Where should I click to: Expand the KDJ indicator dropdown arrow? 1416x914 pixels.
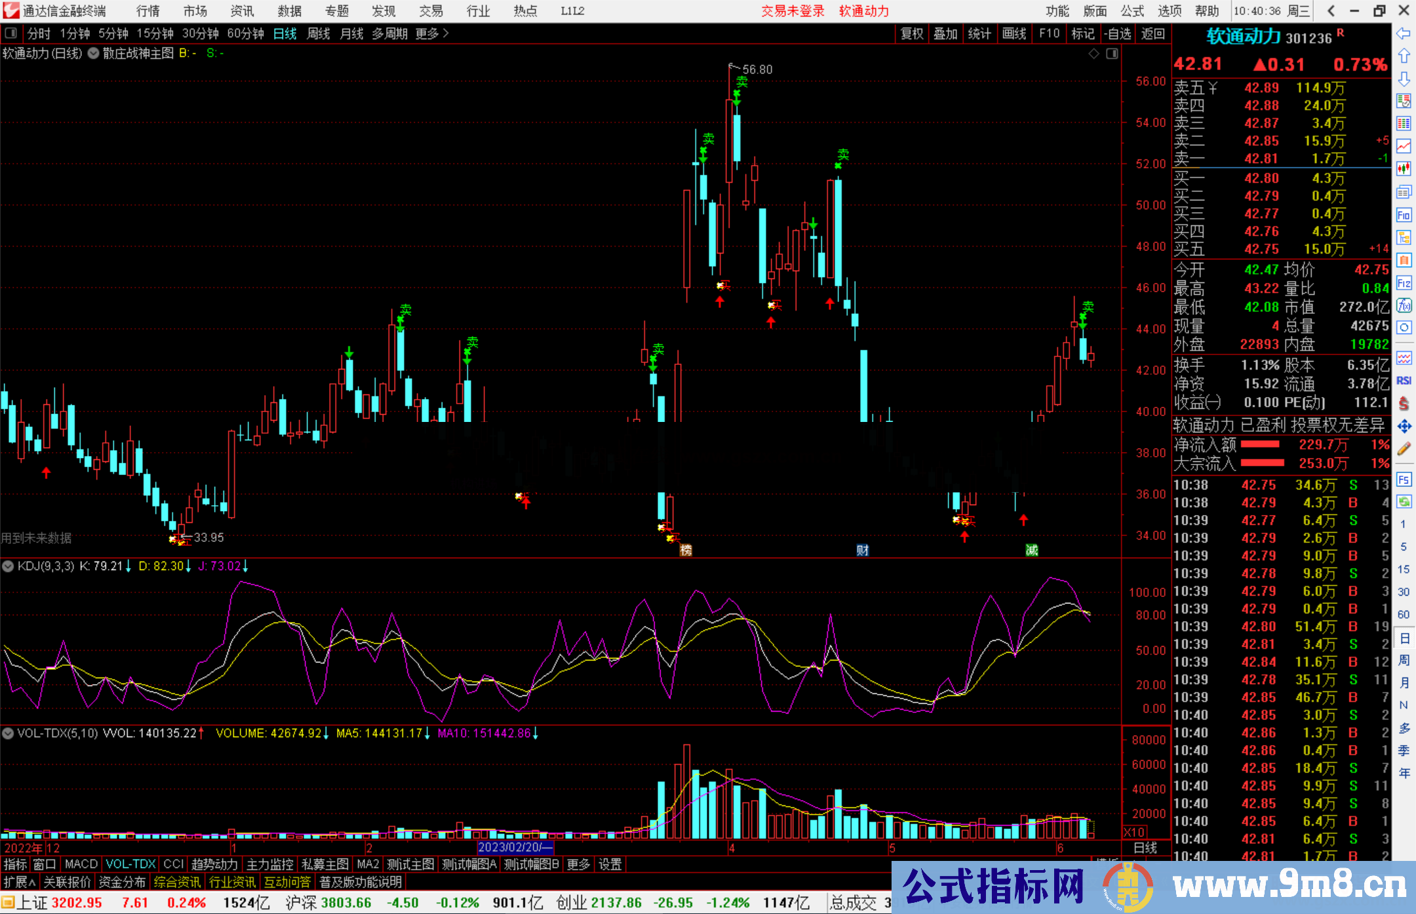pos(8,566)
